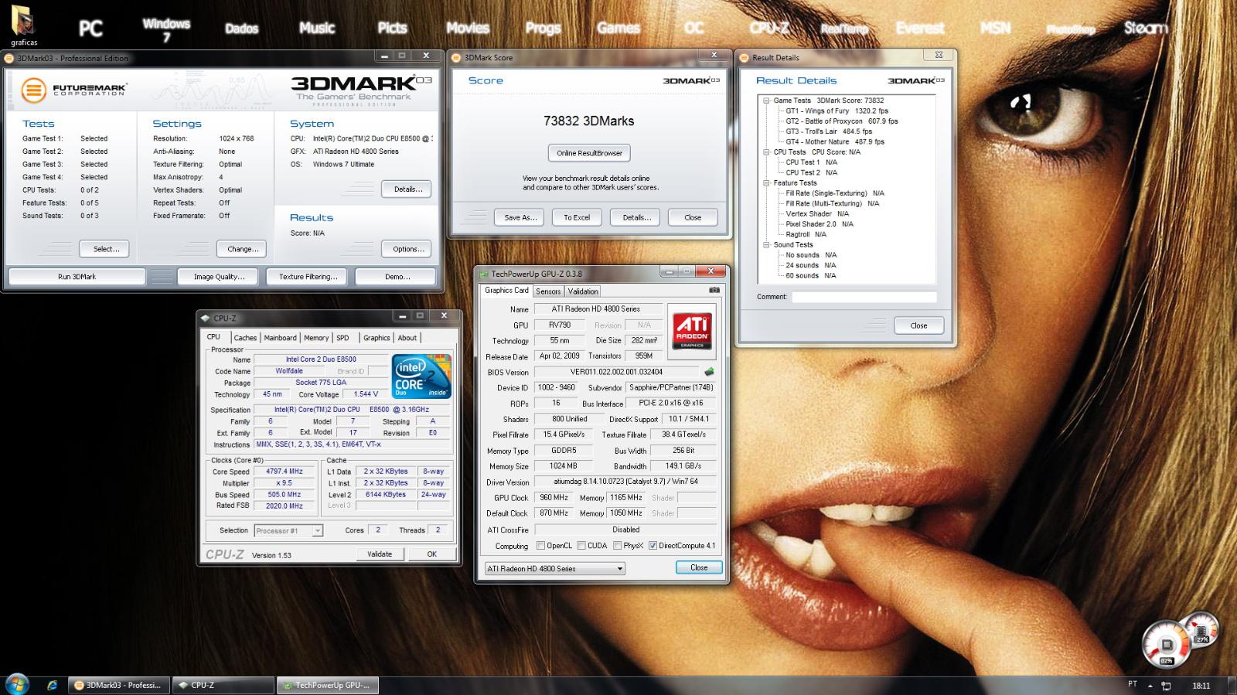This screenshot has height=695, width=1237.
Task: Switch to the Memory tab in CPU-Z
Action: (315, 338)
